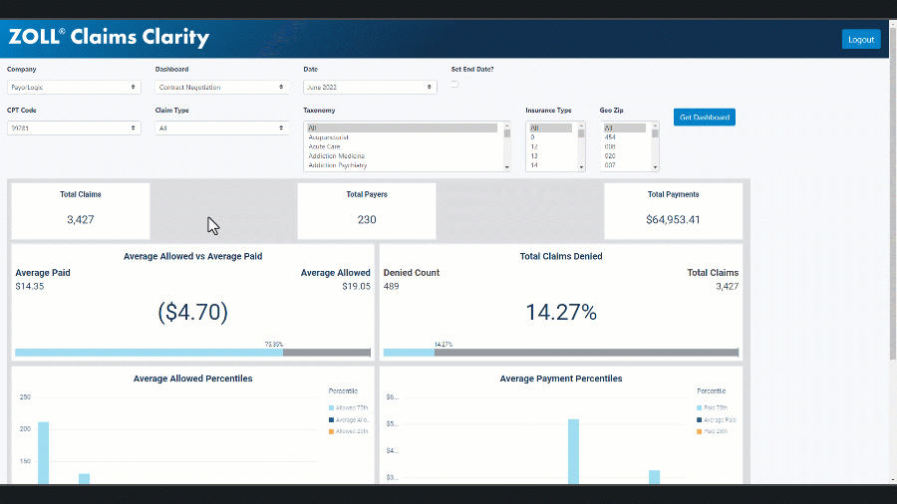
Task: Select 13 in the Insurance Type list
Action: (550, 155)
